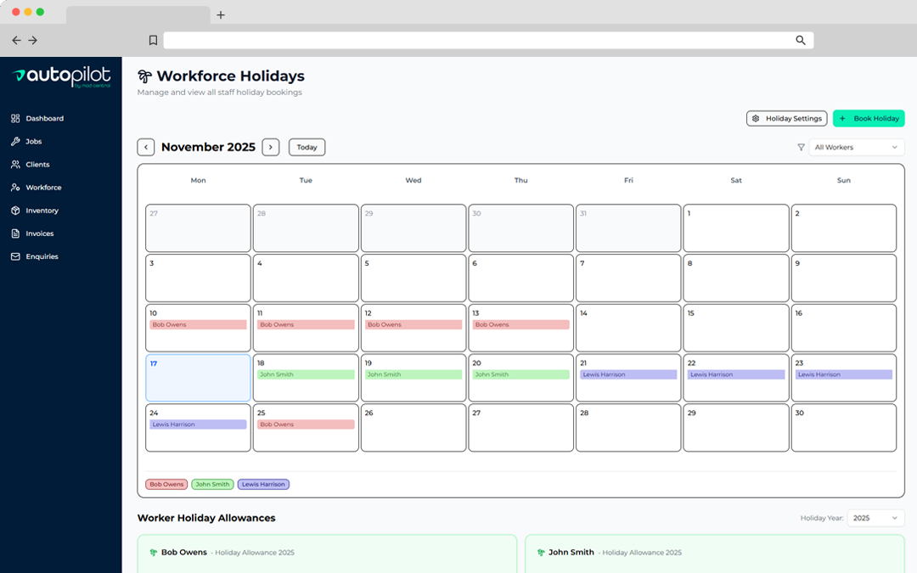Click the Workforce Holidays page heading

coord(231,76)
